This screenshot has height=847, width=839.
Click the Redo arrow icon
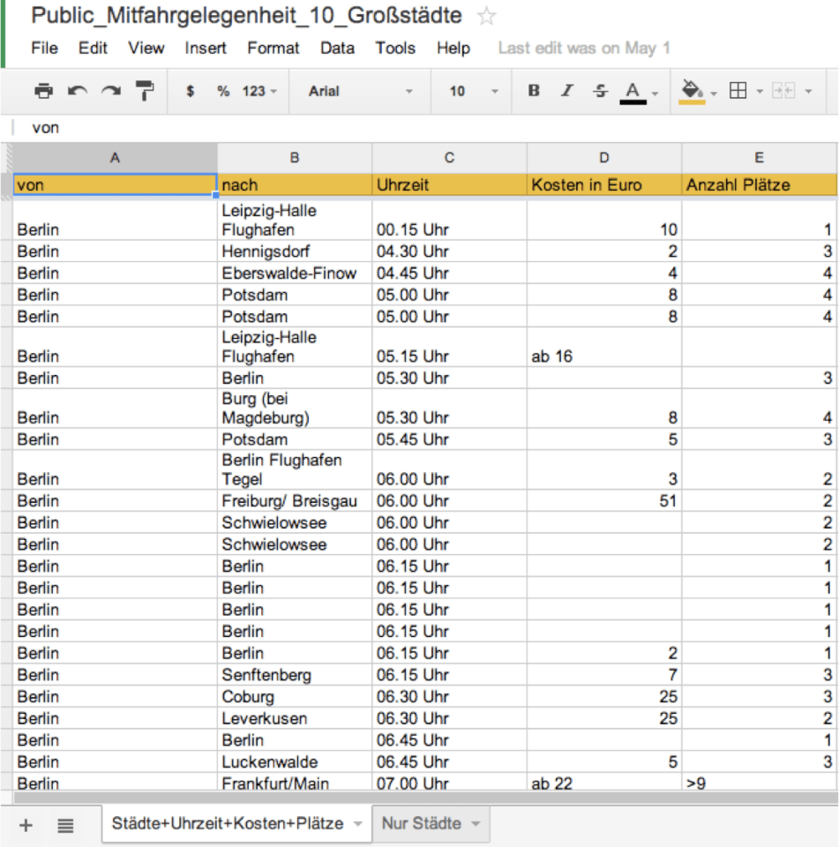point(110,91)
